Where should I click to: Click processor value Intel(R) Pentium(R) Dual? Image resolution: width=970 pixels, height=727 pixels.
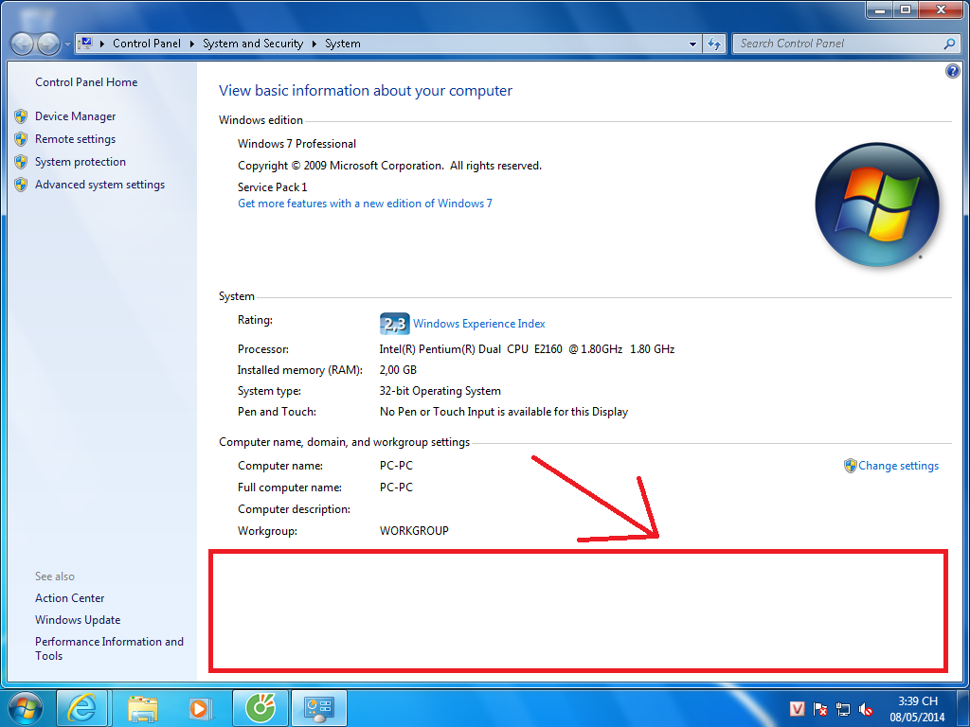coord(527,349)
